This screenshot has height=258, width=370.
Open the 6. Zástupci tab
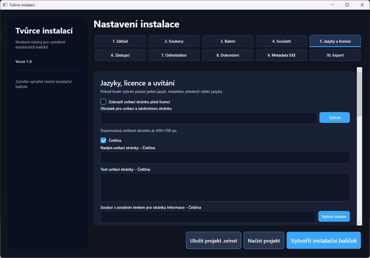[x=120, y=55]
